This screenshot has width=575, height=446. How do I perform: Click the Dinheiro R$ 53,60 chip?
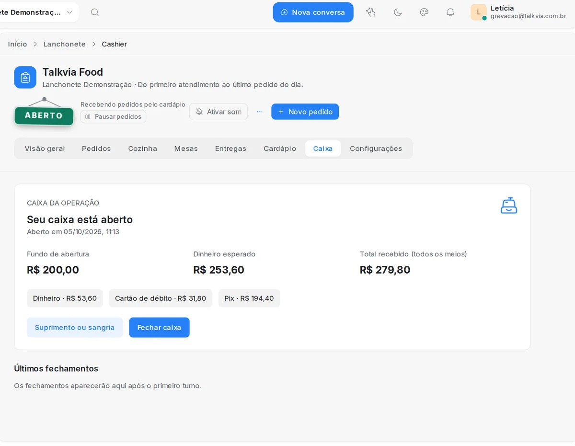[x=65, y=298]
